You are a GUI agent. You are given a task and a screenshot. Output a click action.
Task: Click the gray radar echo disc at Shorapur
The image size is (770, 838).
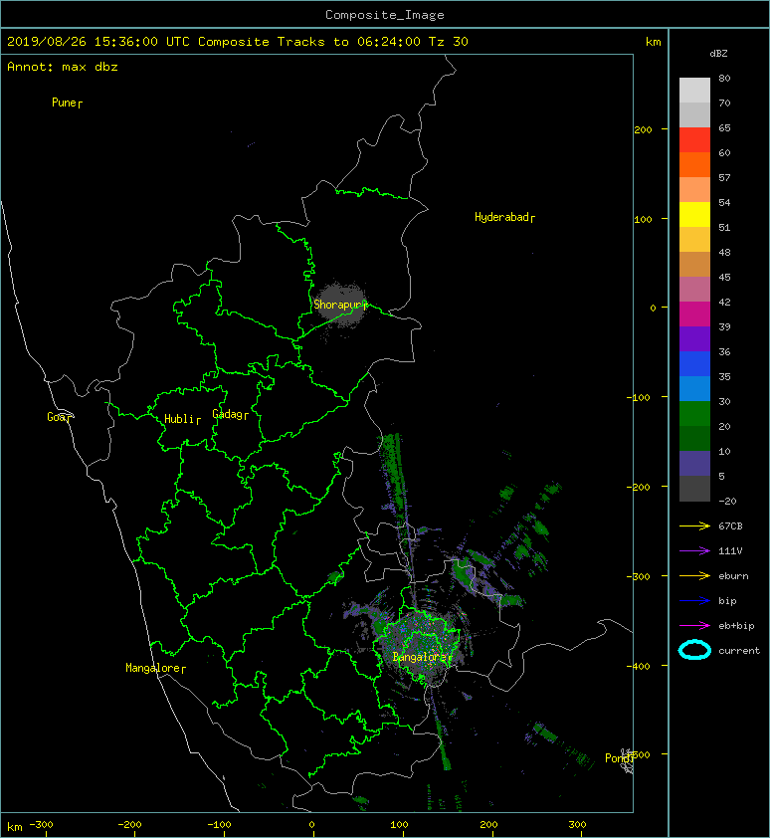click(341, 305)
